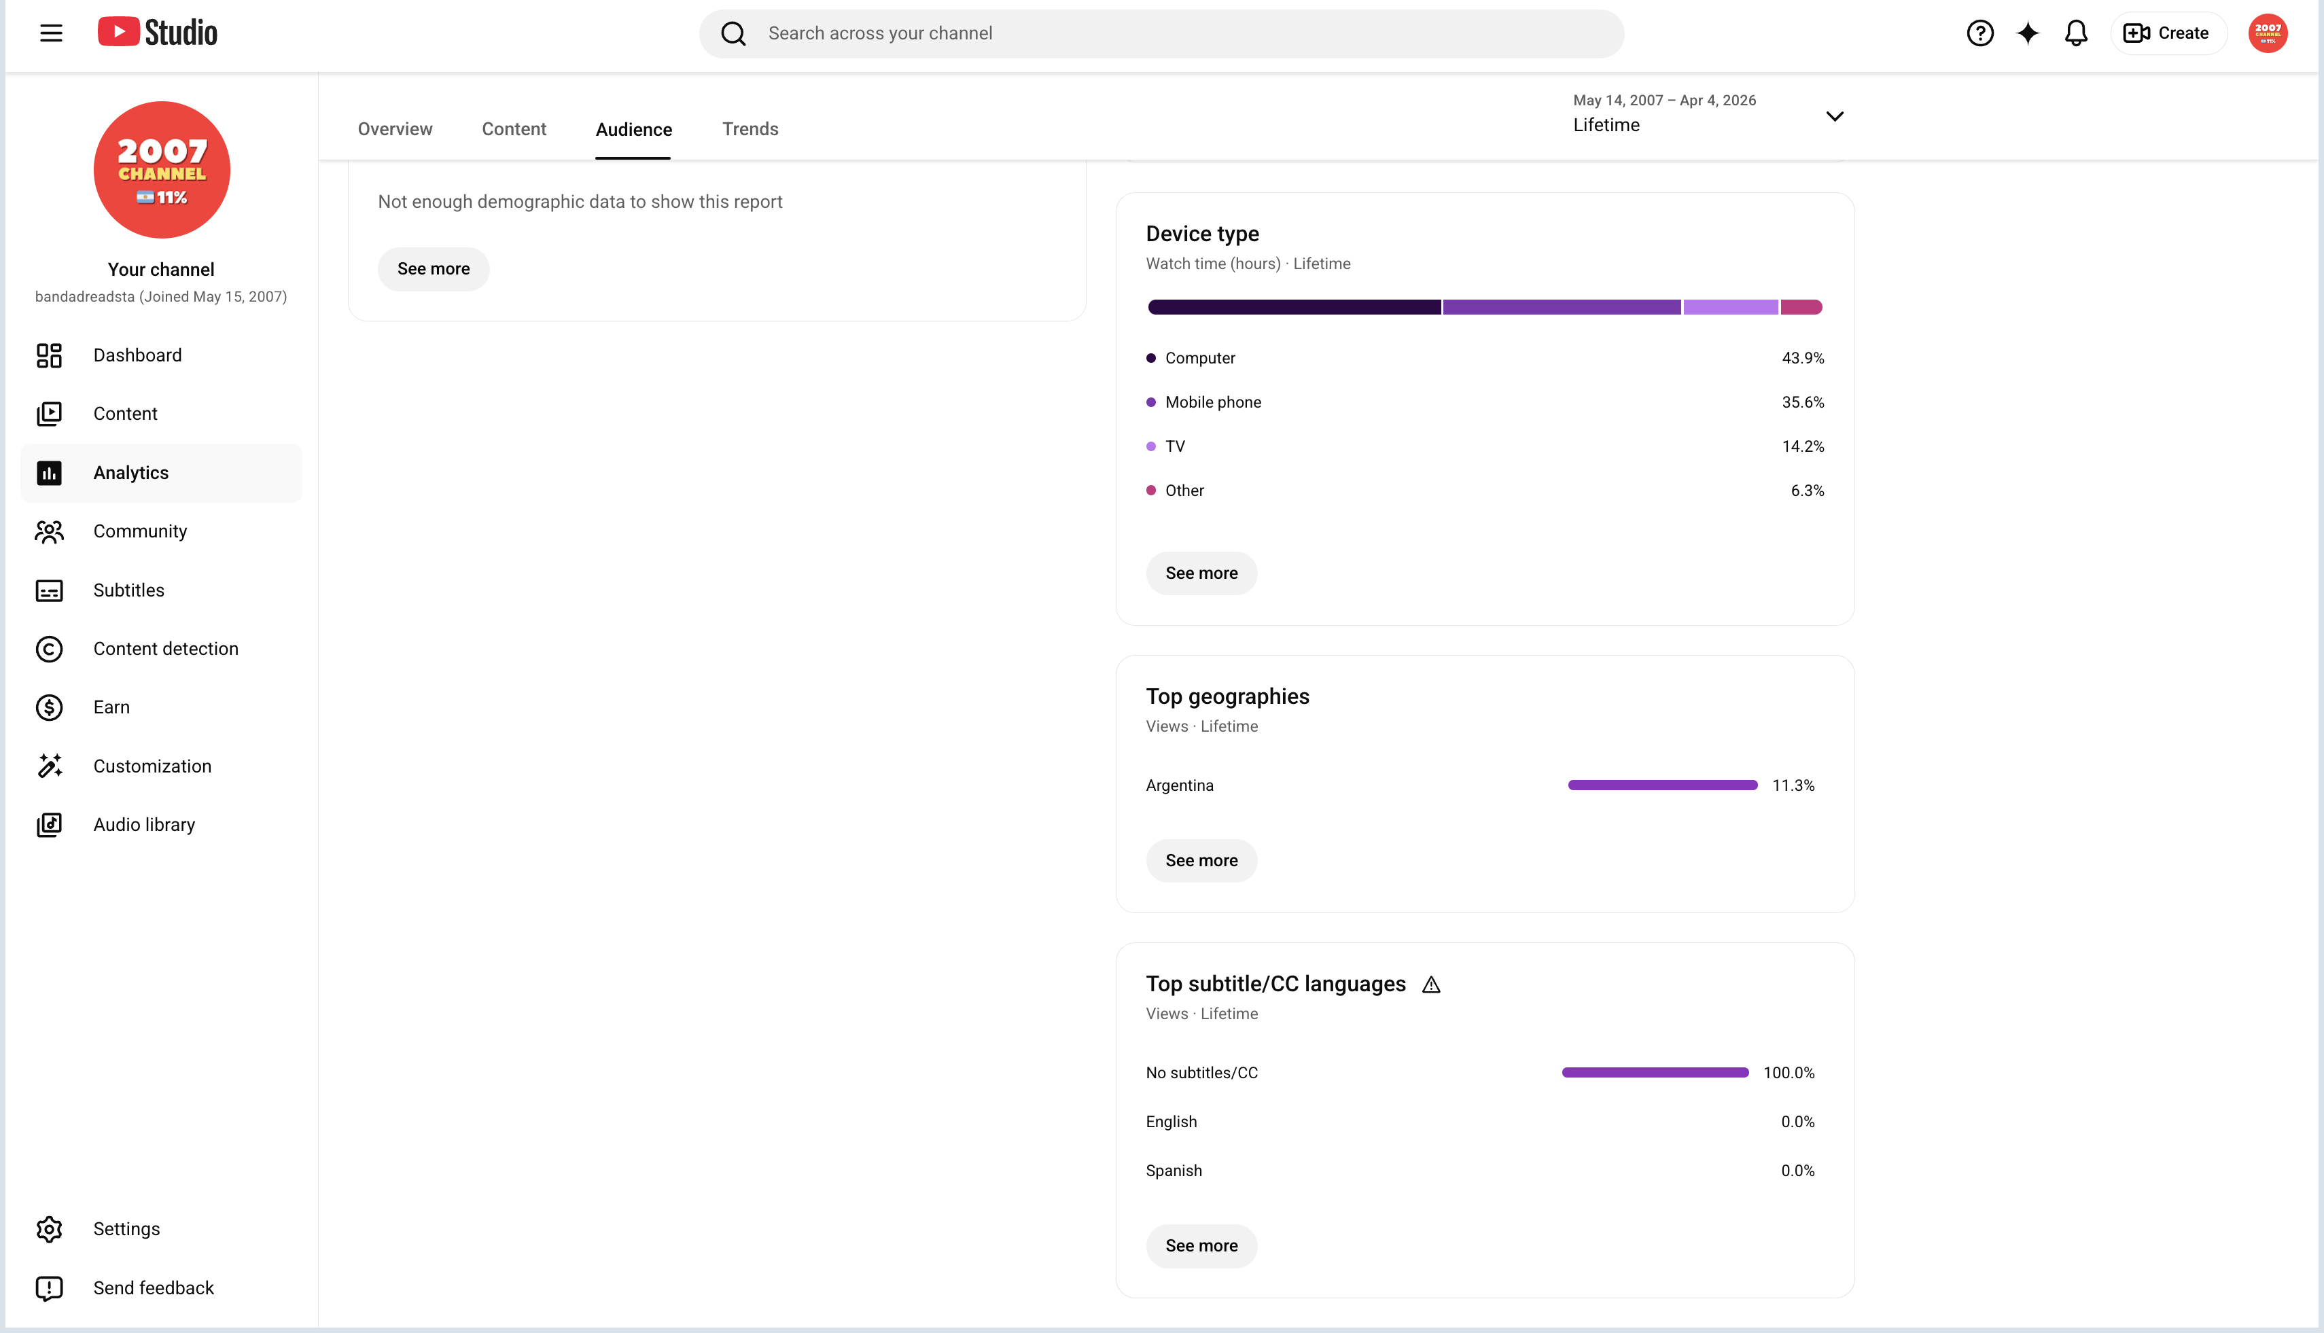
Task: Click warning icon beside Top subtitle/CC languages
Action: coord(1431,985)
